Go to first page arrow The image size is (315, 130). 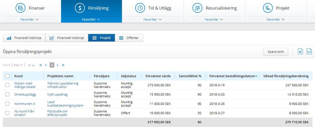pyautogui.click(x=41, y=65)
